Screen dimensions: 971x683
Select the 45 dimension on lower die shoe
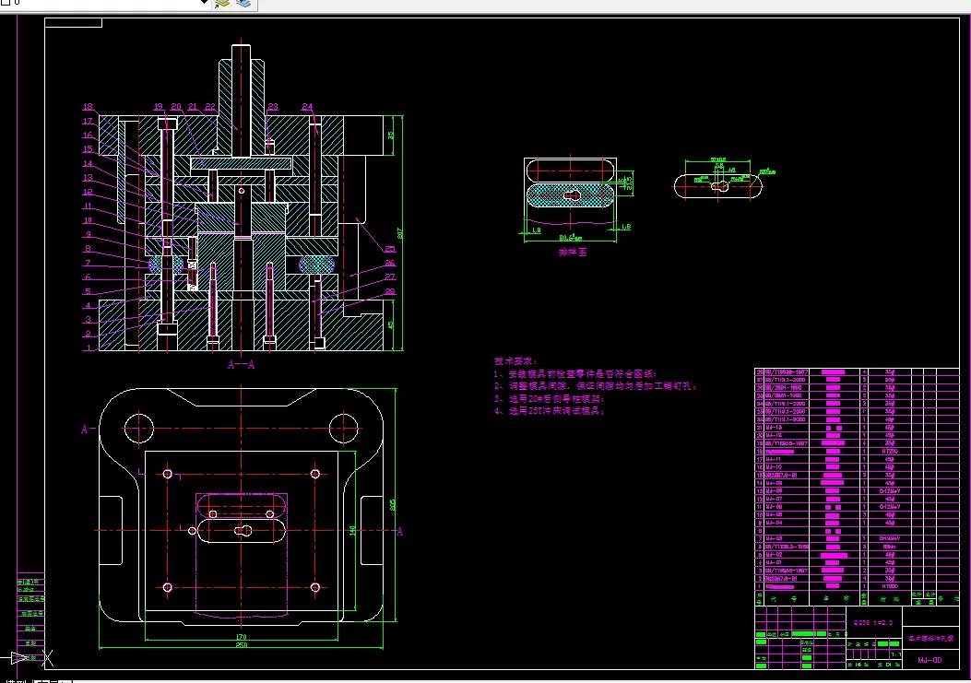point(391,324)
